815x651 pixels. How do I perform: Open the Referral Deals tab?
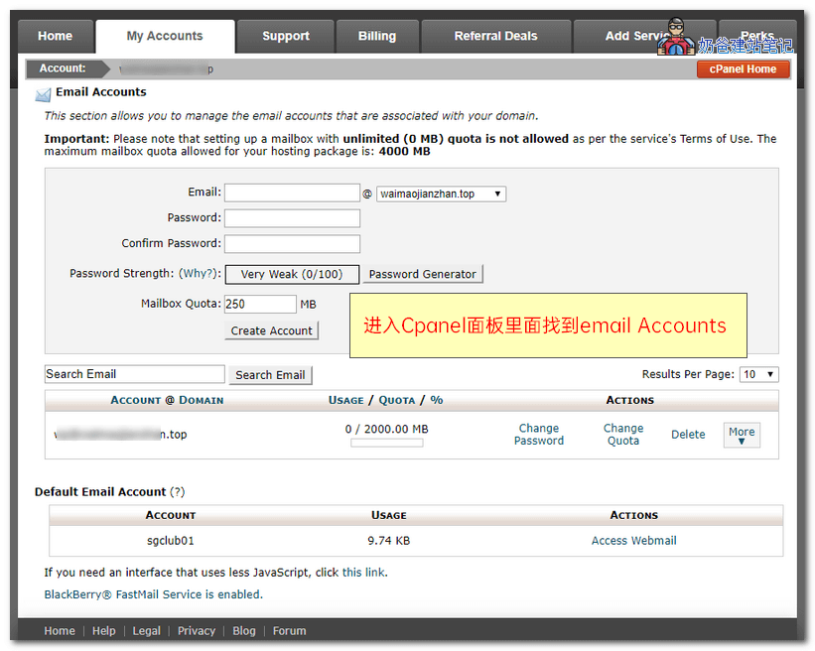click(x=495, y=36)
